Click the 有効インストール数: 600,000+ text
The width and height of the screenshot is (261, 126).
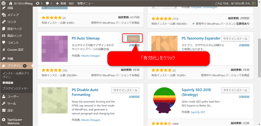pyautogui.click(x=169, y=24)
